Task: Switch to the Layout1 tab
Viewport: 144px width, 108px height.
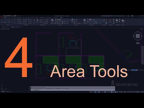Action: (7, 91)
